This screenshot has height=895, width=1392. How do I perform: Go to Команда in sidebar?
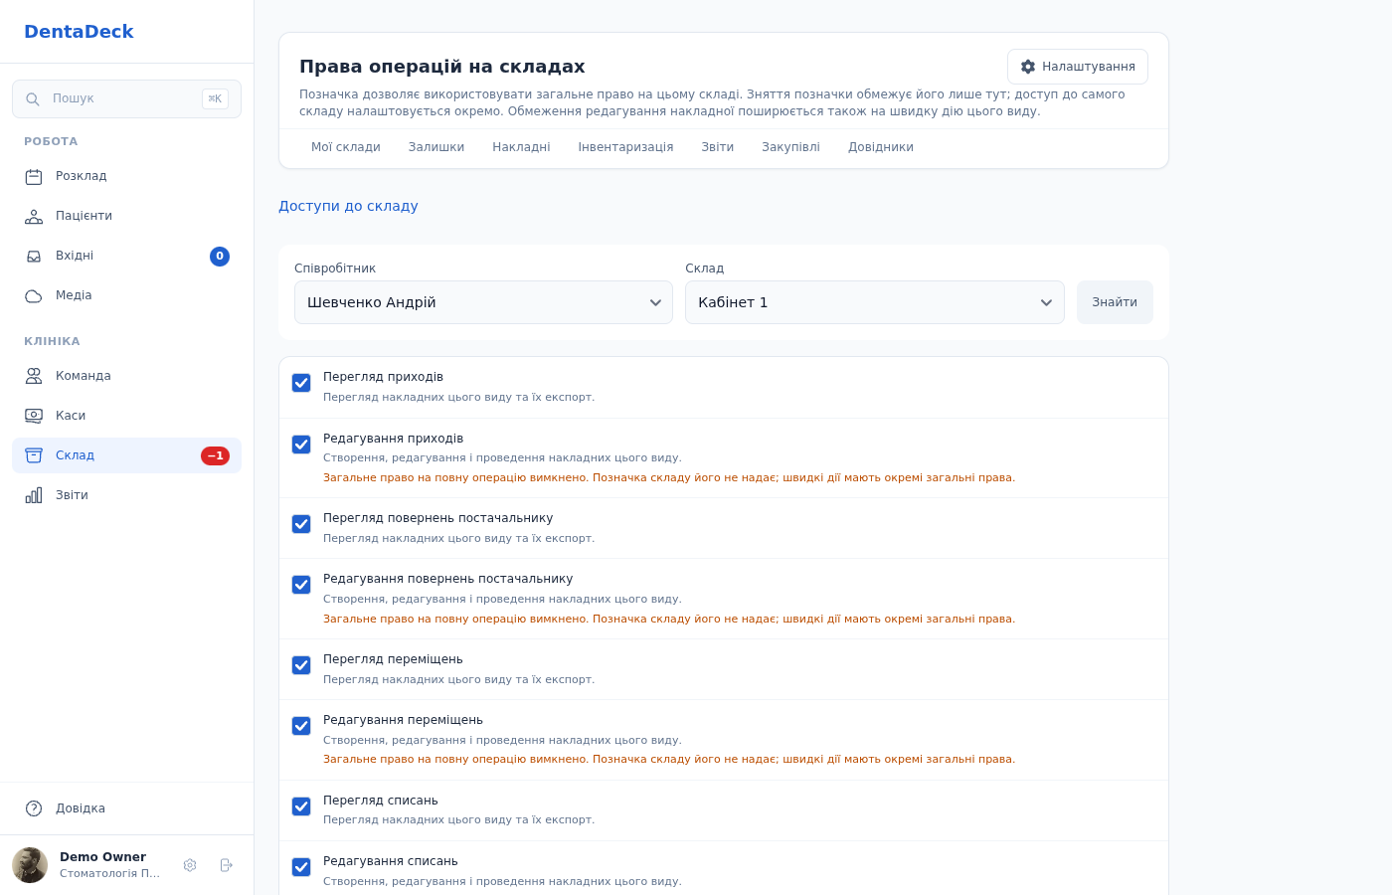[x=126, y=376]
